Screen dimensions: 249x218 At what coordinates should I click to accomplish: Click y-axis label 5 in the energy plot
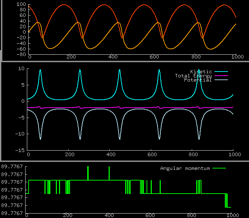tap(23, 85)
